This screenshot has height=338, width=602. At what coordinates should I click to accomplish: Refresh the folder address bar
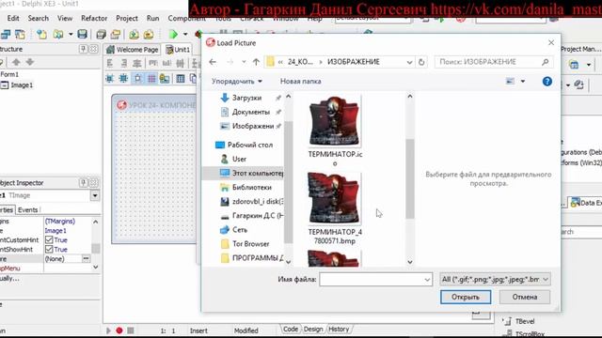tap(421, 62)
